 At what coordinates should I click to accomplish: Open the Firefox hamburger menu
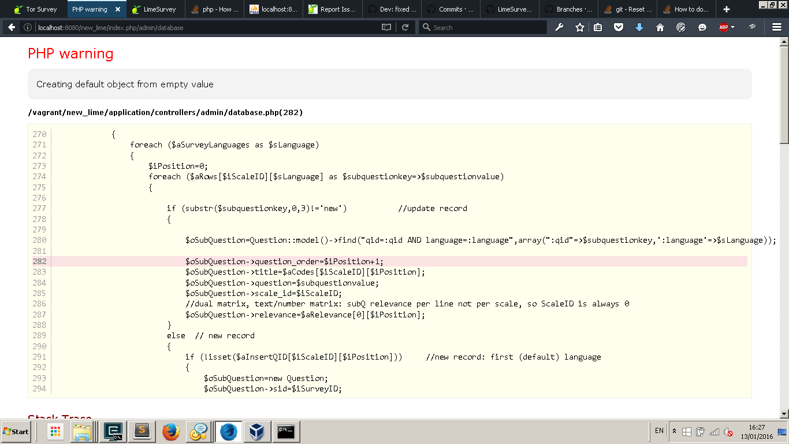[777, 27]
